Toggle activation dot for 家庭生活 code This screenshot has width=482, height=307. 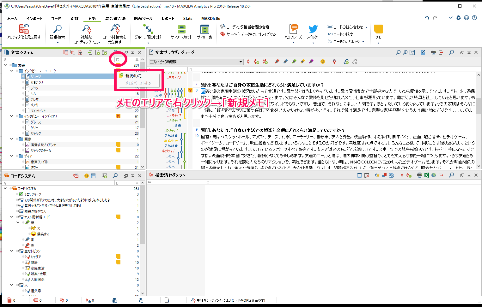(23, 268)
